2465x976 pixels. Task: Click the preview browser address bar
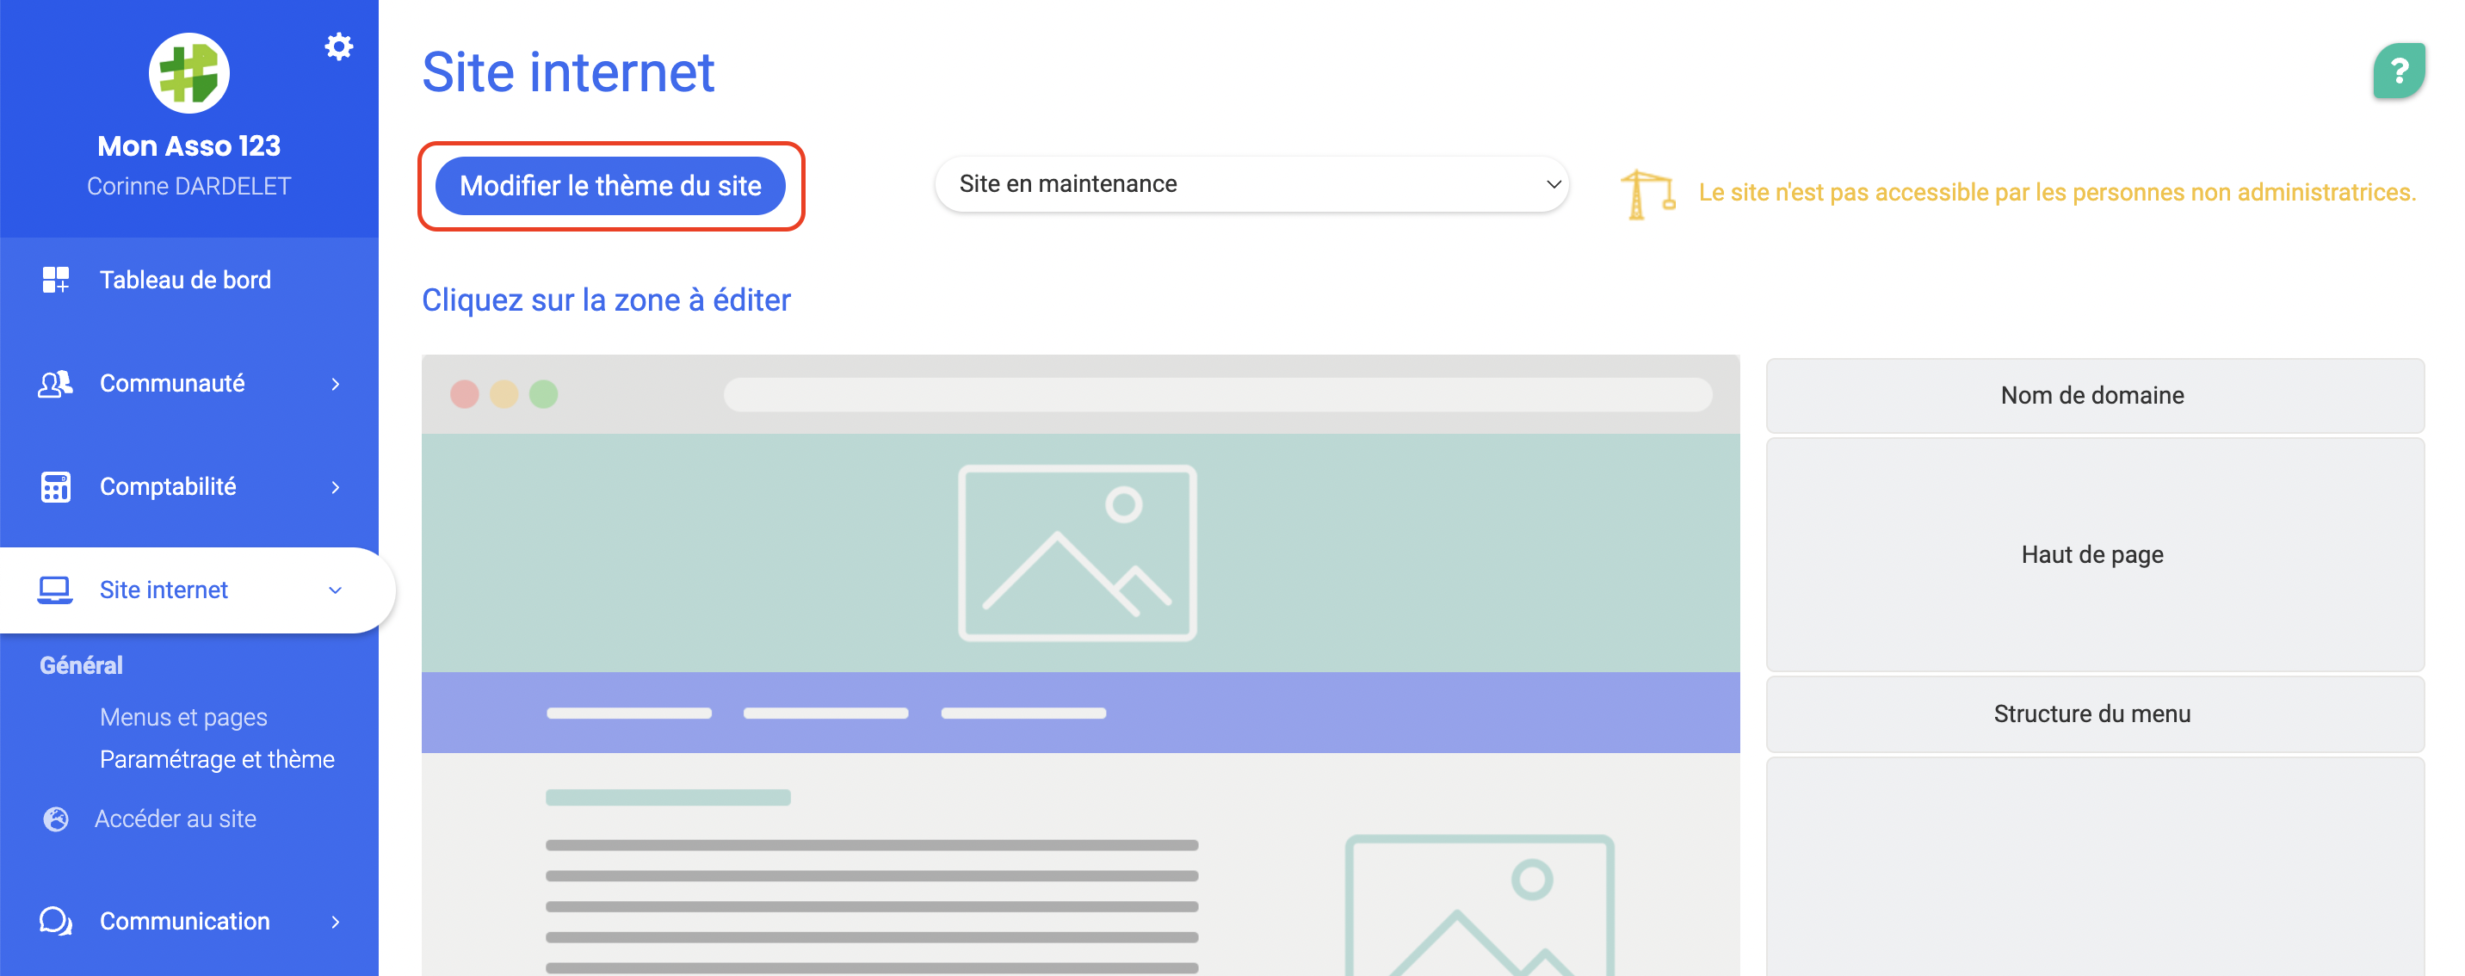click(x=1217, y=394)
